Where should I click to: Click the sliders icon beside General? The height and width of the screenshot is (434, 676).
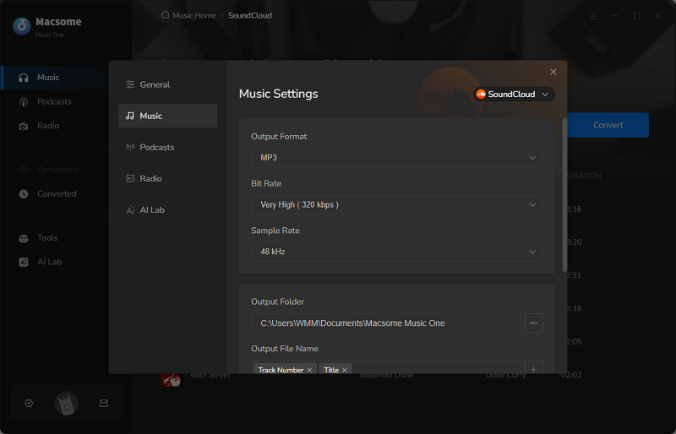pyautogui.click(x=130, y=84)
